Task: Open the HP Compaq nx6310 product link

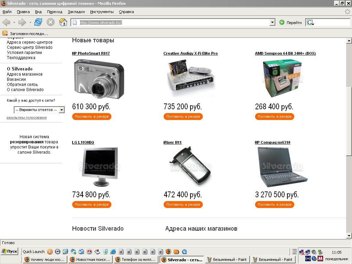Action: (273, 142)
